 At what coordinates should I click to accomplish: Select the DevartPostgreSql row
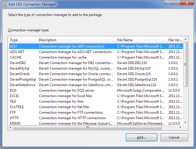[x=23, y=79]
